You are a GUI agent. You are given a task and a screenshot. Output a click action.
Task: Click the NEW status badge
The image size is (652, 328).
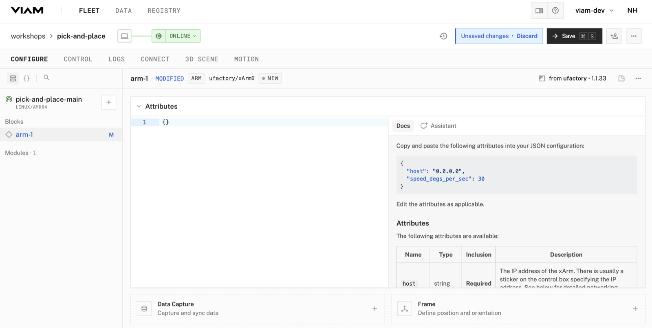point(270,79)
